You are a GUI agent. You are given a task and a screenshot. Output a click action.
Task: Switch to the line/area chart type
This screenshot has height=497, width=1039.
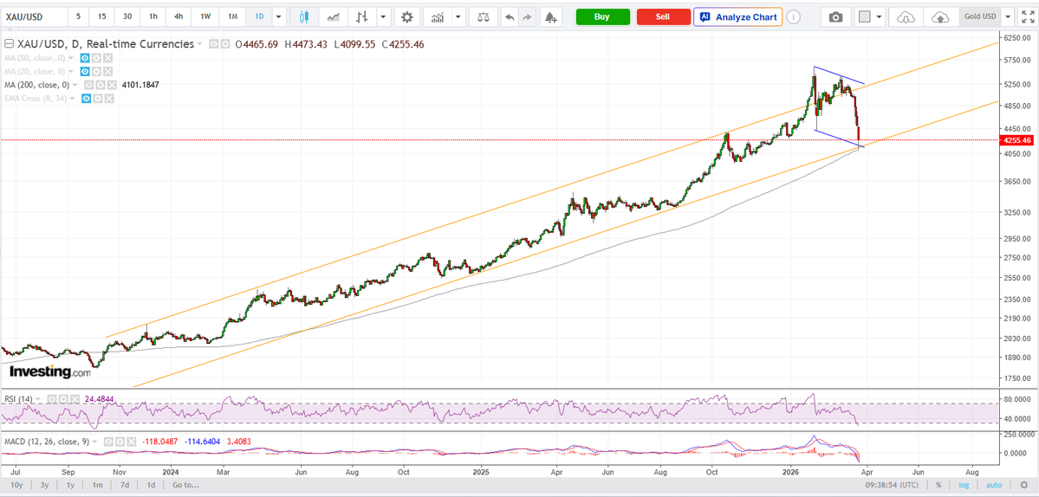[x=334, y=16]
